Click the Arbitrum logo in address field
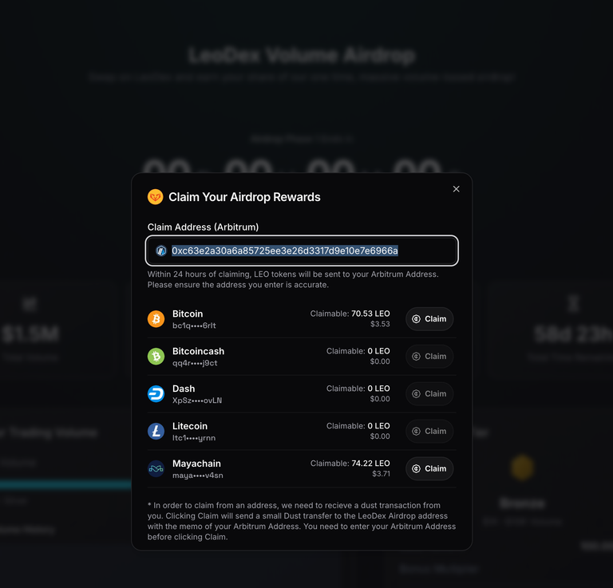Viewport: 613px width, 588px height. [x=161, y=251]
